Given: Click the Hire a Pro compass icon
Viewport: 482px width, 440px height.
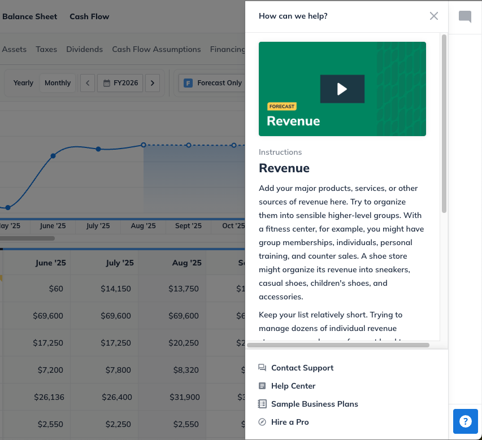Looking at the screenshot, I should pos(262,422).
